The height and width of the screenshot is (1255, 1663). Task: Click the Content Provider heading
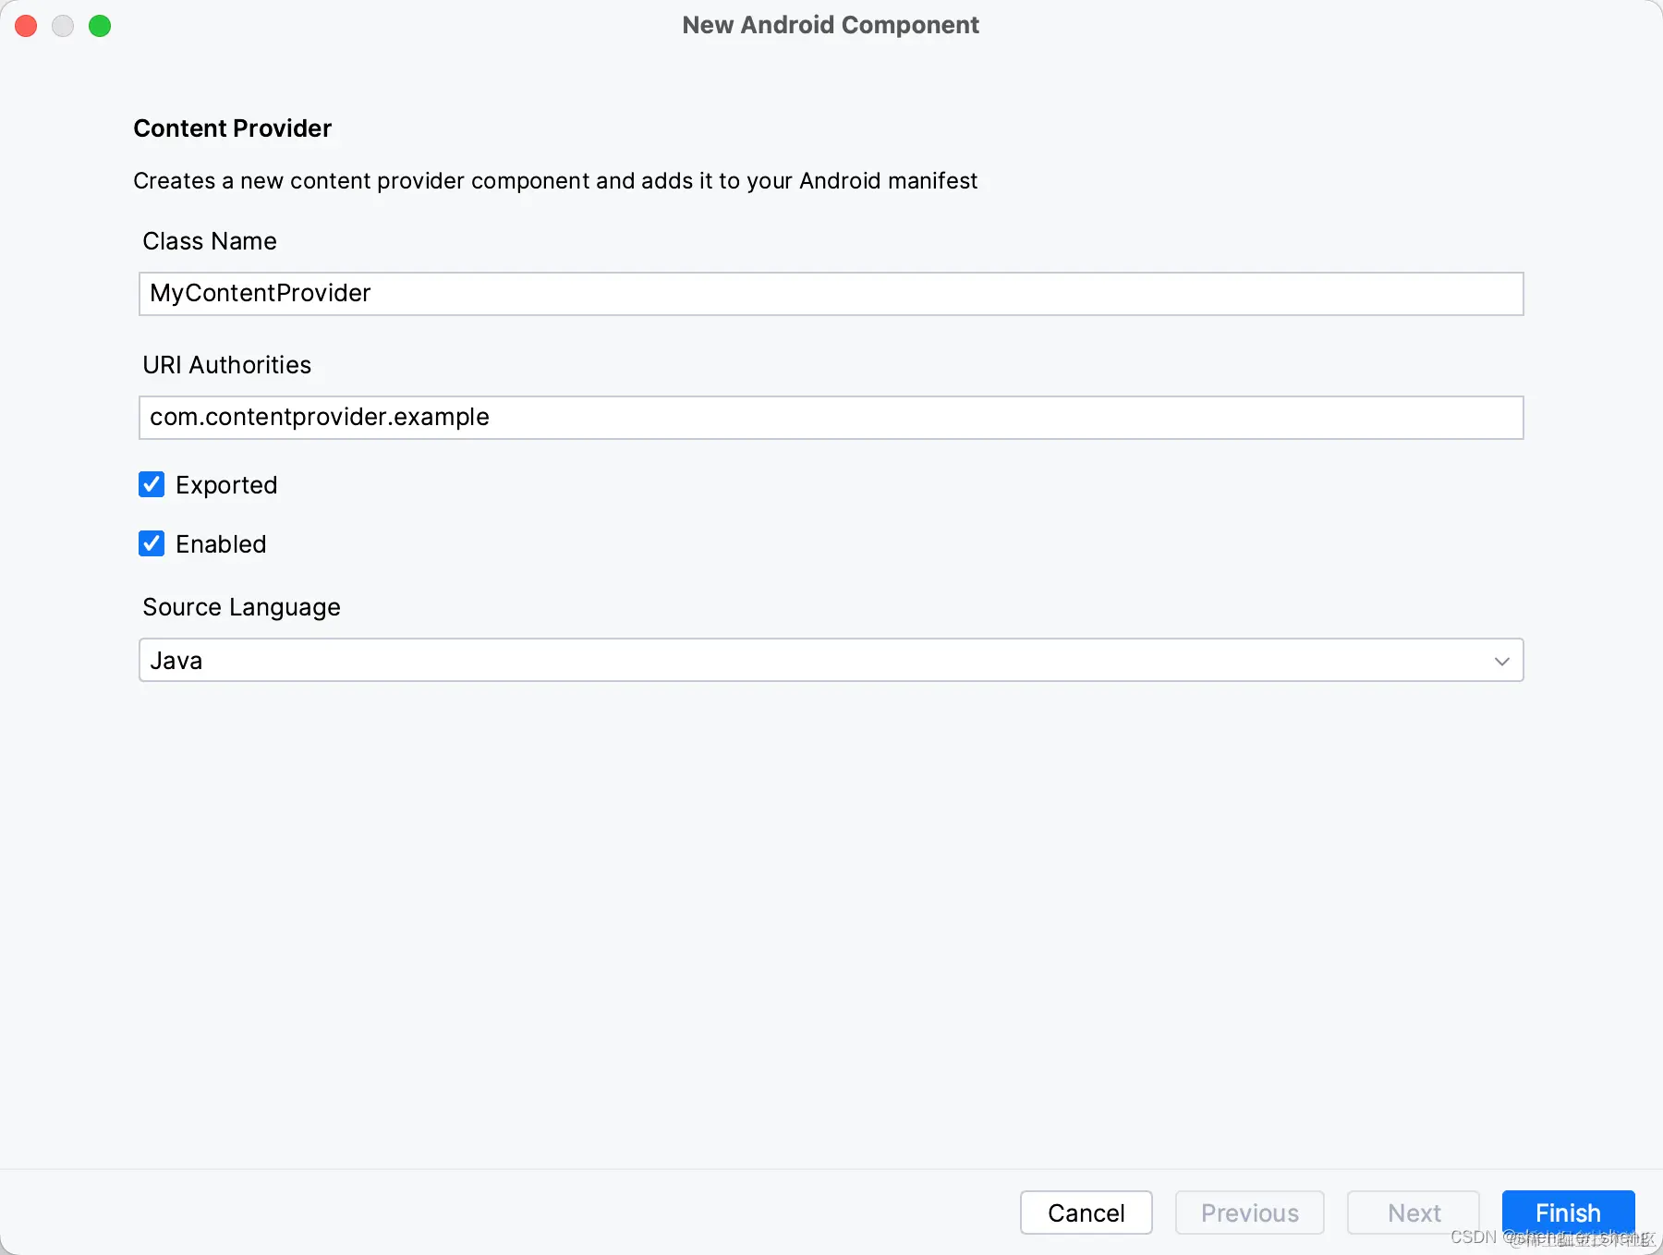[232, 128]
